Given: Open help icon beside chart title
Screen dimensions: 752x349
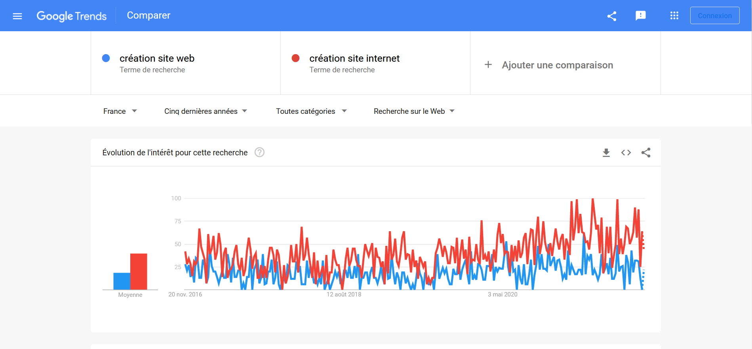Looking at the screenshot, I should 259,152.
